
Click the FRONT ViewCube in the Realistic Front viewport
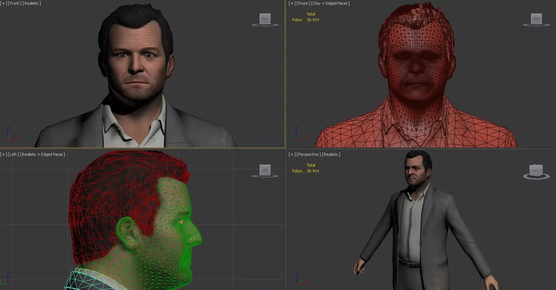click(265, 20)
